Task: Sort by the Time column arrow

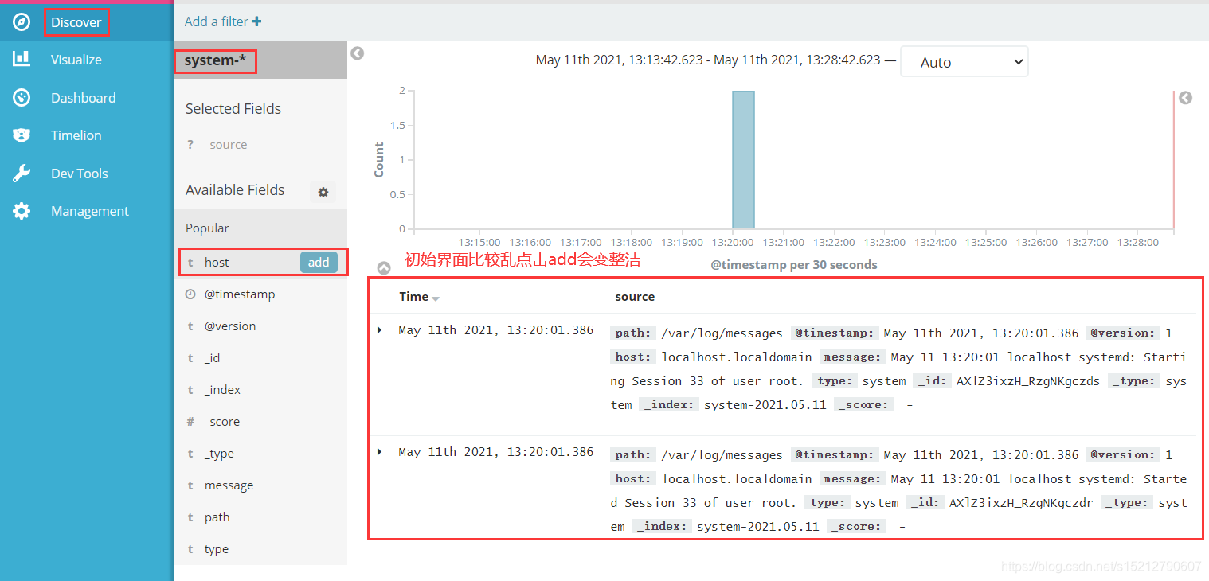Action: (x=436, y=298)
